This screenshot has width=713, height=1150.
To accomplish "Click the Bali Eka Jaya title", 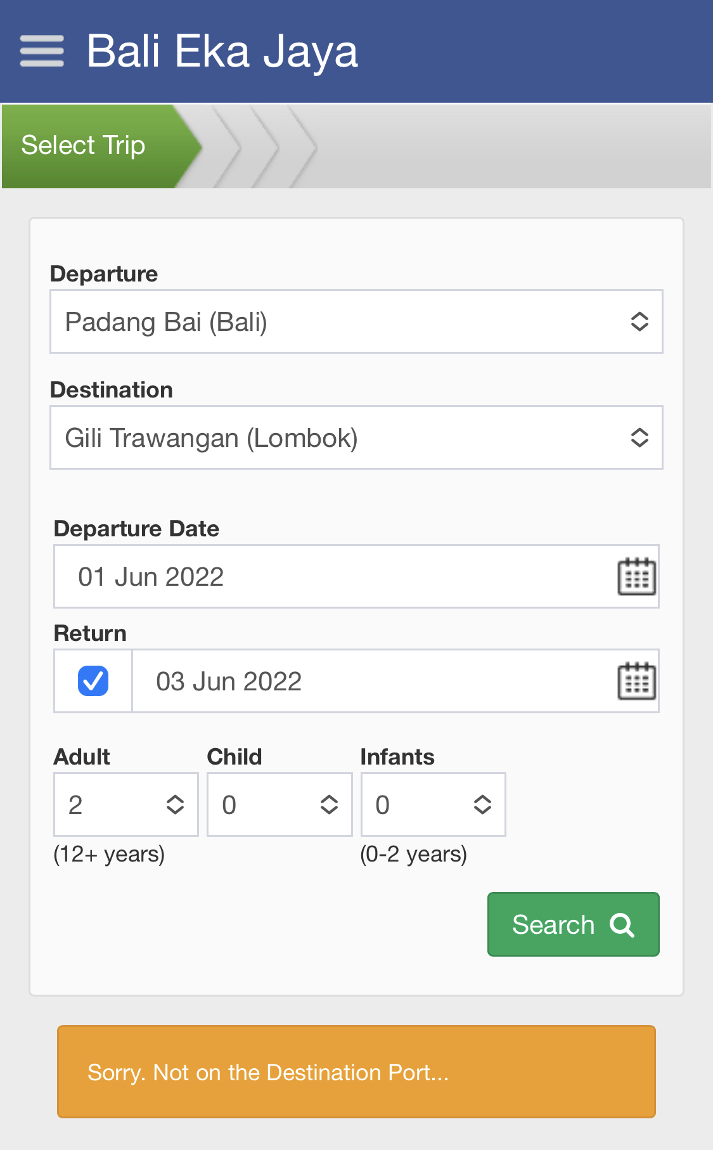I will pyautogui.click(x=222, y=51).
